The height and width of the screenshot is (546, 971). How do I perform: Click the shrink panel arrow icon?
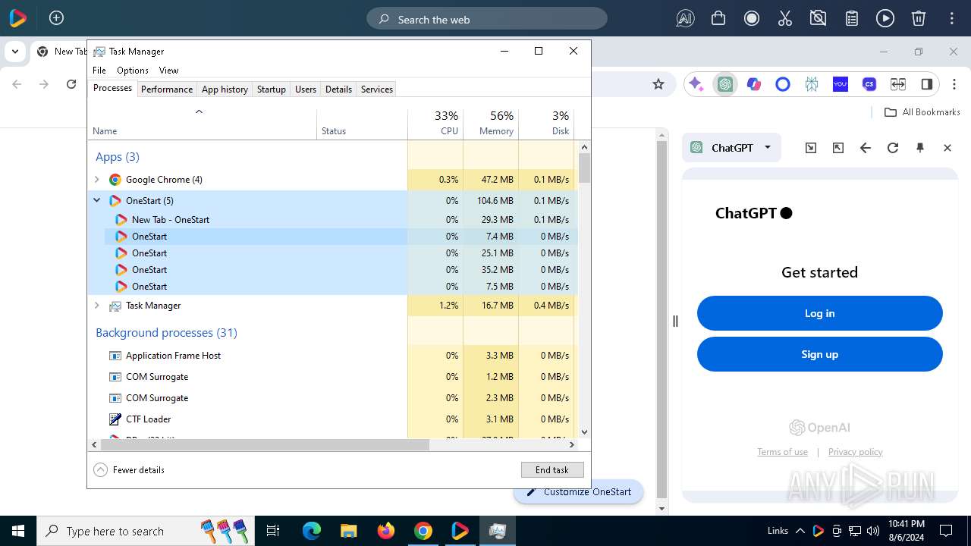(811, 148)
